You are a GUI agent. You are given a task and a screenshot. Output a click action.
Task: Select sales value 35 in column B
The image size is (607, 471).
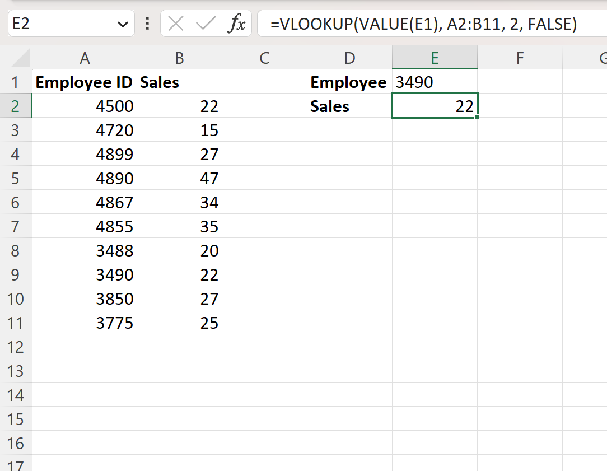179,226
